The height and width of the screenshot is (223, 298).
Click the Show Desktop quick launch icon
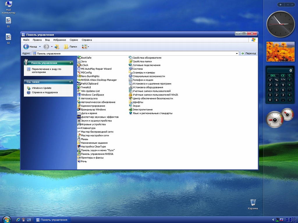tap(29, 220)
